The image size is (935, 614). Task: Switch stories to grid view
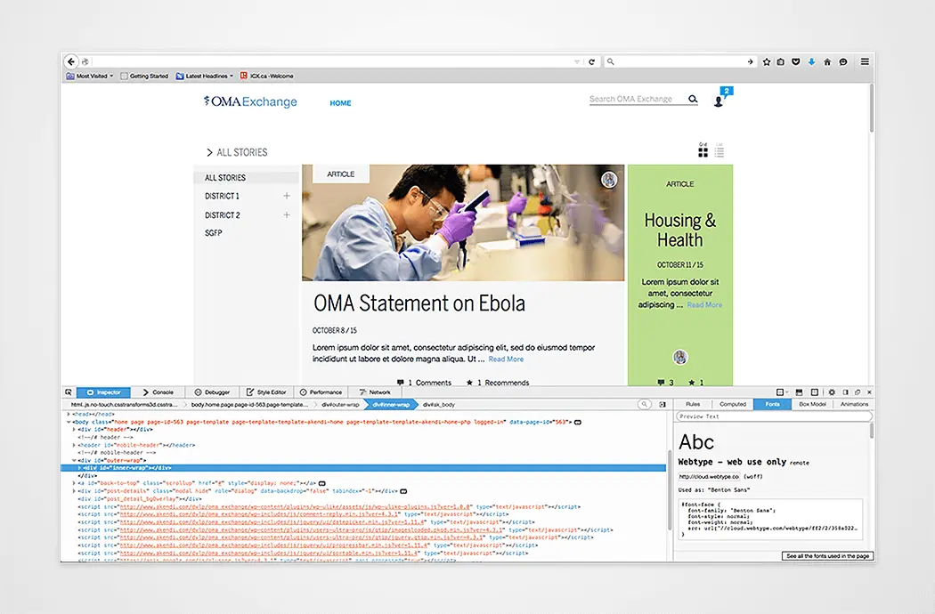(703, 152)
